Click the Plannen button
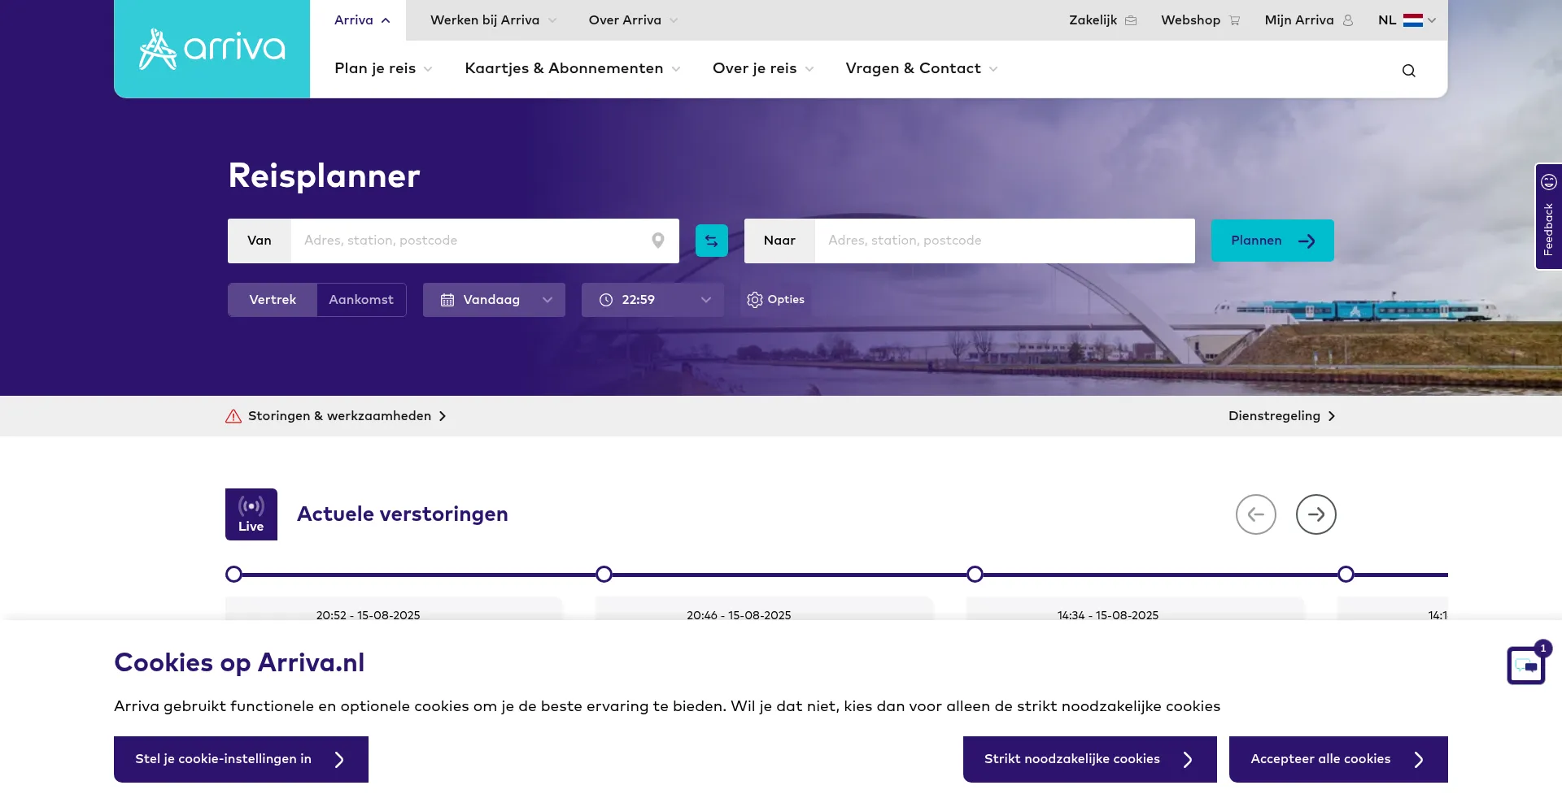 tap(1272, 241)
